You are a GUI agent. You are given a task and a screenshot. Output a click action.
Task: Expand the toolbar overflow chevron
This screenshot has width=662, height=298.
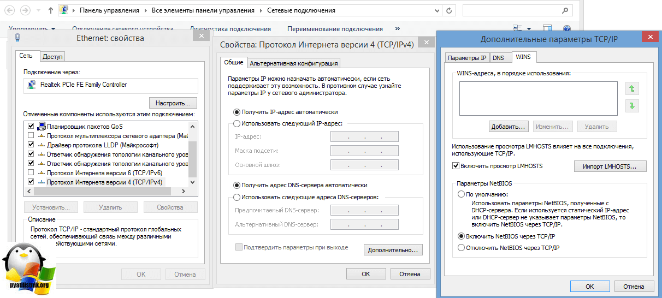(397, 29)
